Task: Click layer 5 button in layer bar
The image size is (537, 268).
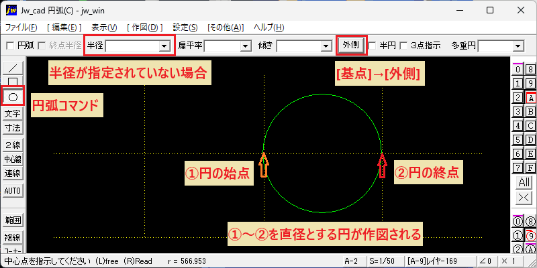Action: [518, 140]
